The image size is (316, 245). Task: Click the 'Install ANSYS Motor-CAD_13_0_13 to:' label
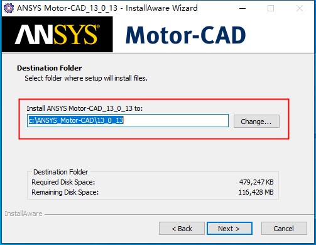(x=85, y=108)
